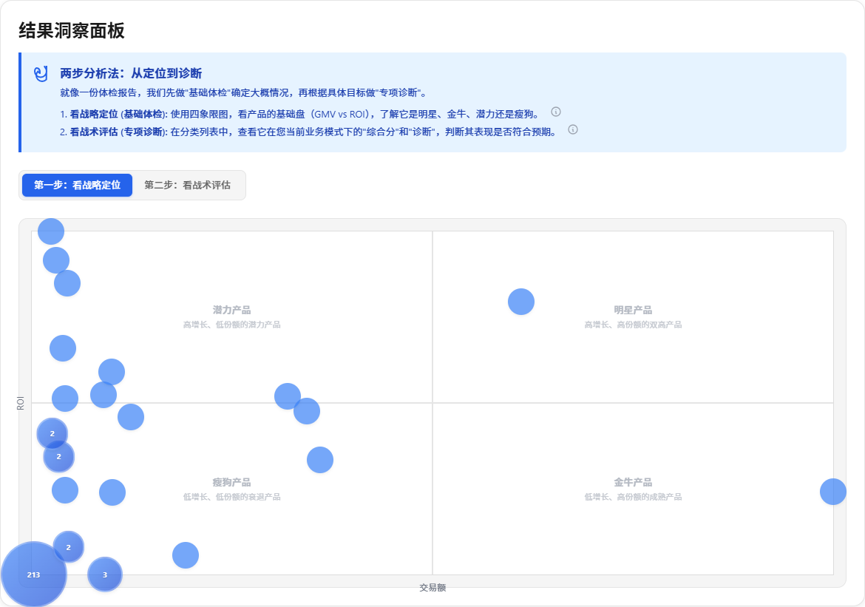Click the 明星产品 quadrant label

pyautogui.click(x=632, y=308)
